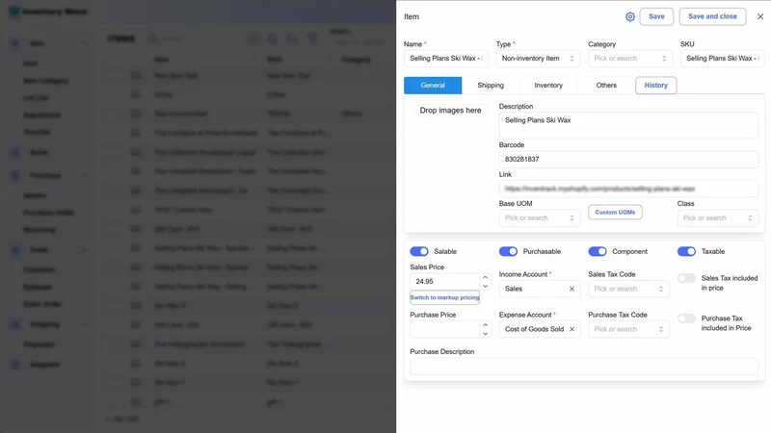Screen dimensions: 771x433
Task: Click the Drop images here area
Action: click(x=450, y=111)
